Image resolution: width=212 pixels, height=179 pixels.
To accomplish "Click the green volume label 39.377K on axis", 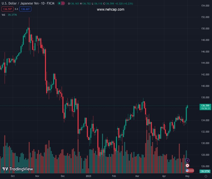I will [205, 171].
